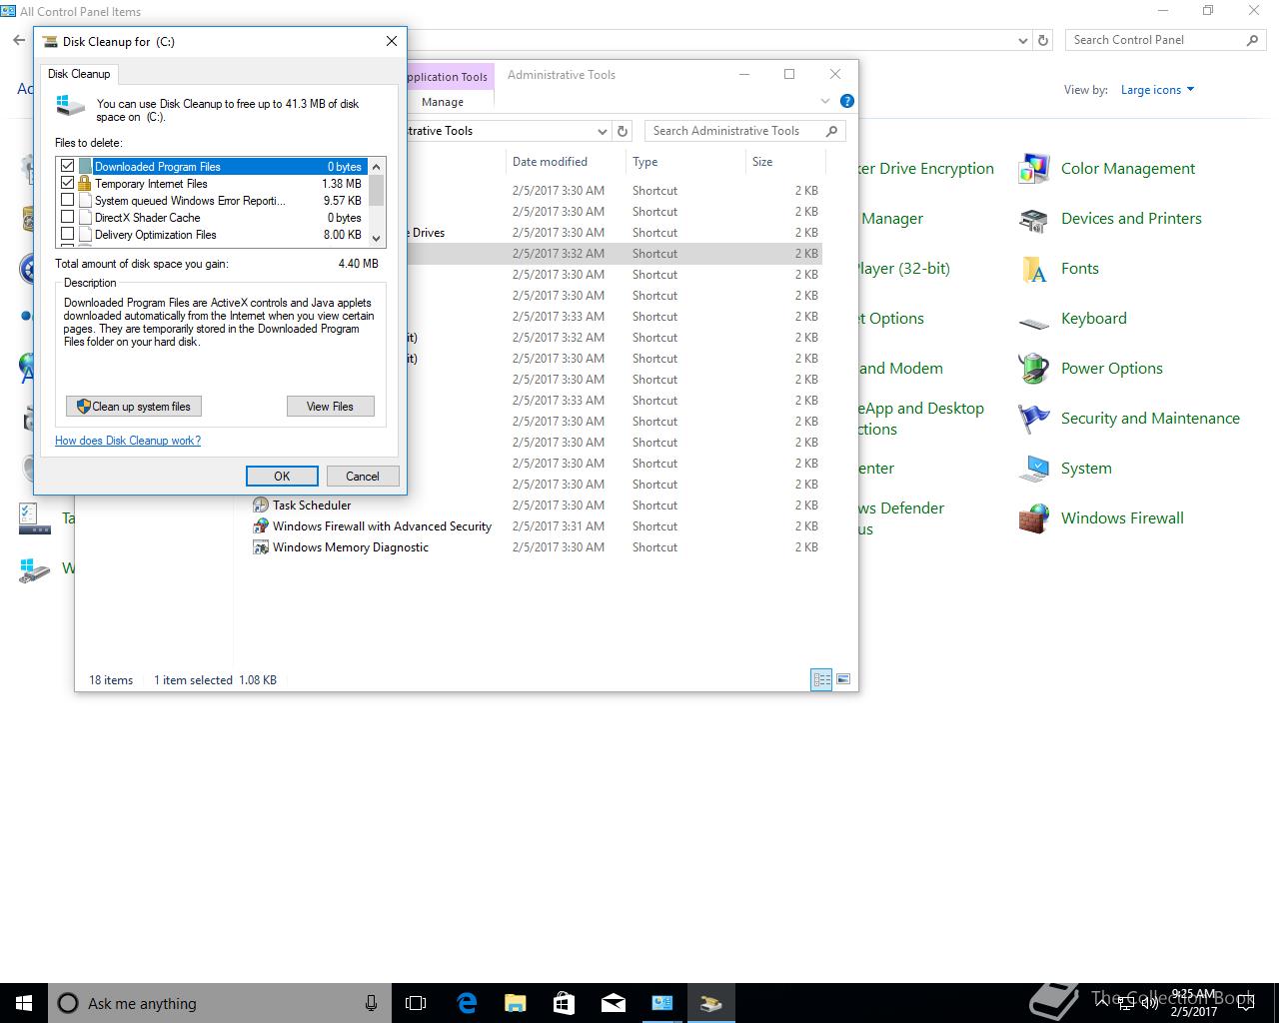Switch Administrative Tools to details view
The width and height of the screenshot is (1279, 1023).
(x=821, y=679)
